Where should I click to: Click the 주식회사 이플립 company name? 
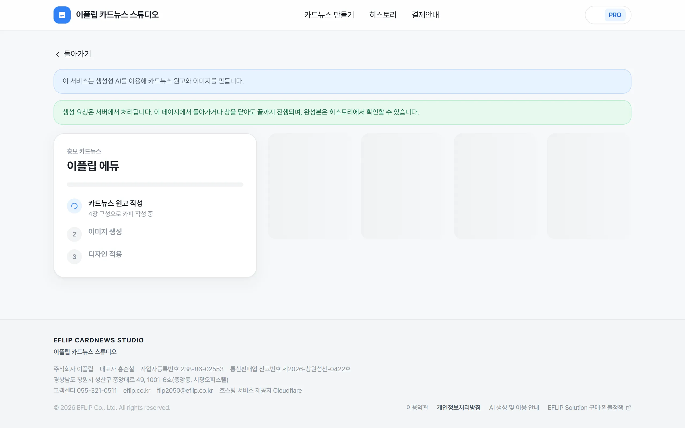[x=73, y=369]
